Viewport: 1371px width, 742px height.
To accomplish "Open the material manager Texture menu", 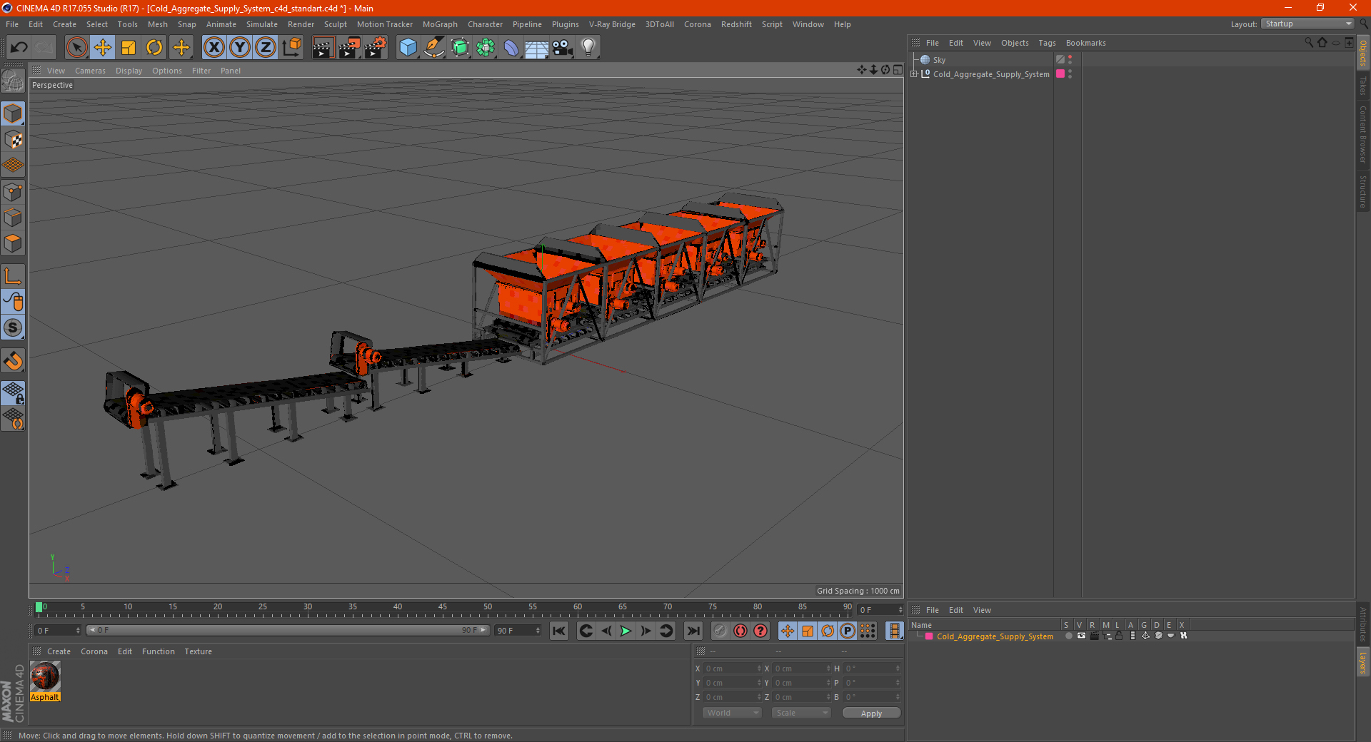I will tap(198, 651).
